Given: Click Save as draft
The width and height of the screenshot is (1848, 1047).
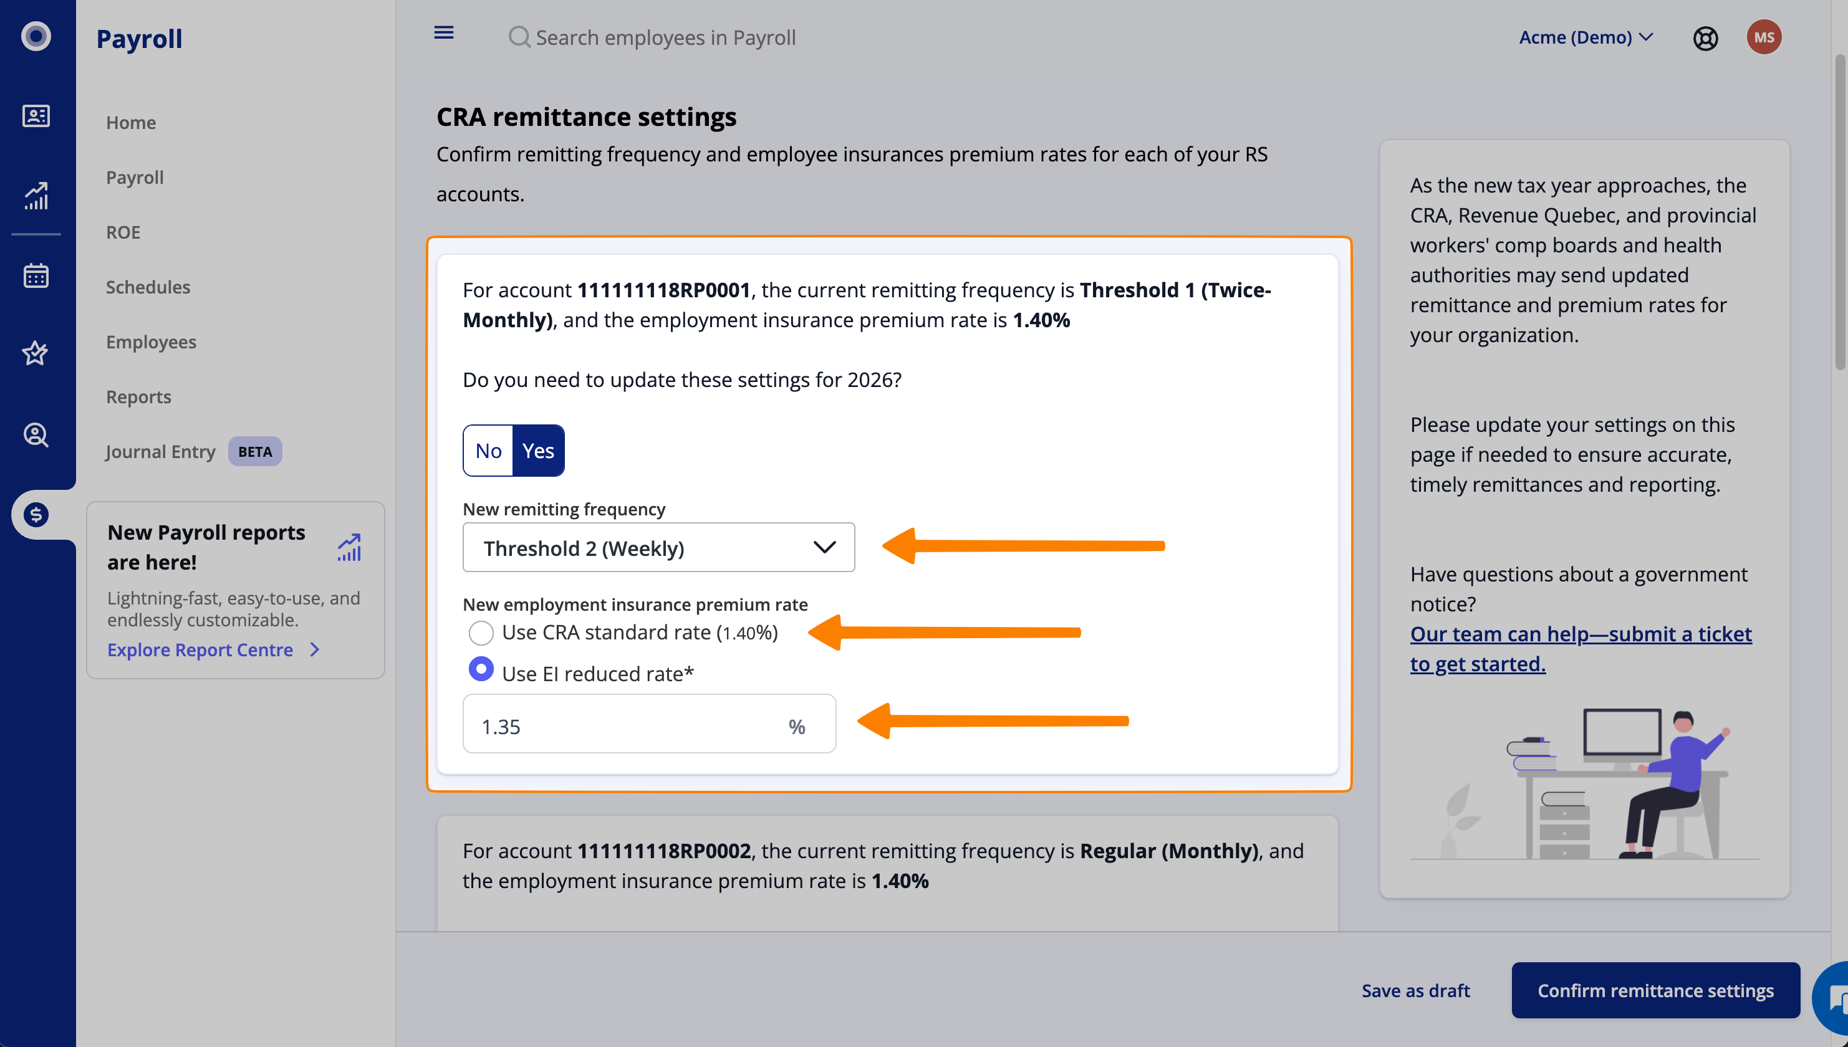Looking at the screenshot, I should point(1415,990).
